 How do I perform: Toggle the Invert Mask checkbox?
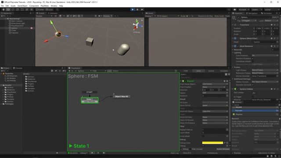click(203, 136)
